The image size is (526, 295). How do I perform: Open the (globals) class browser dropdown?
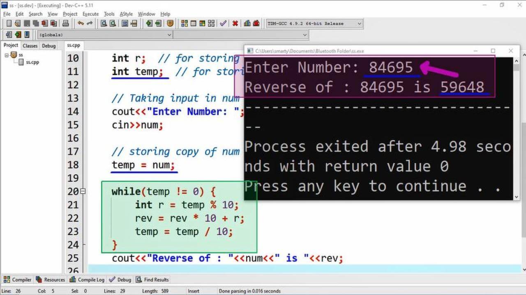(x=168, y=35)
